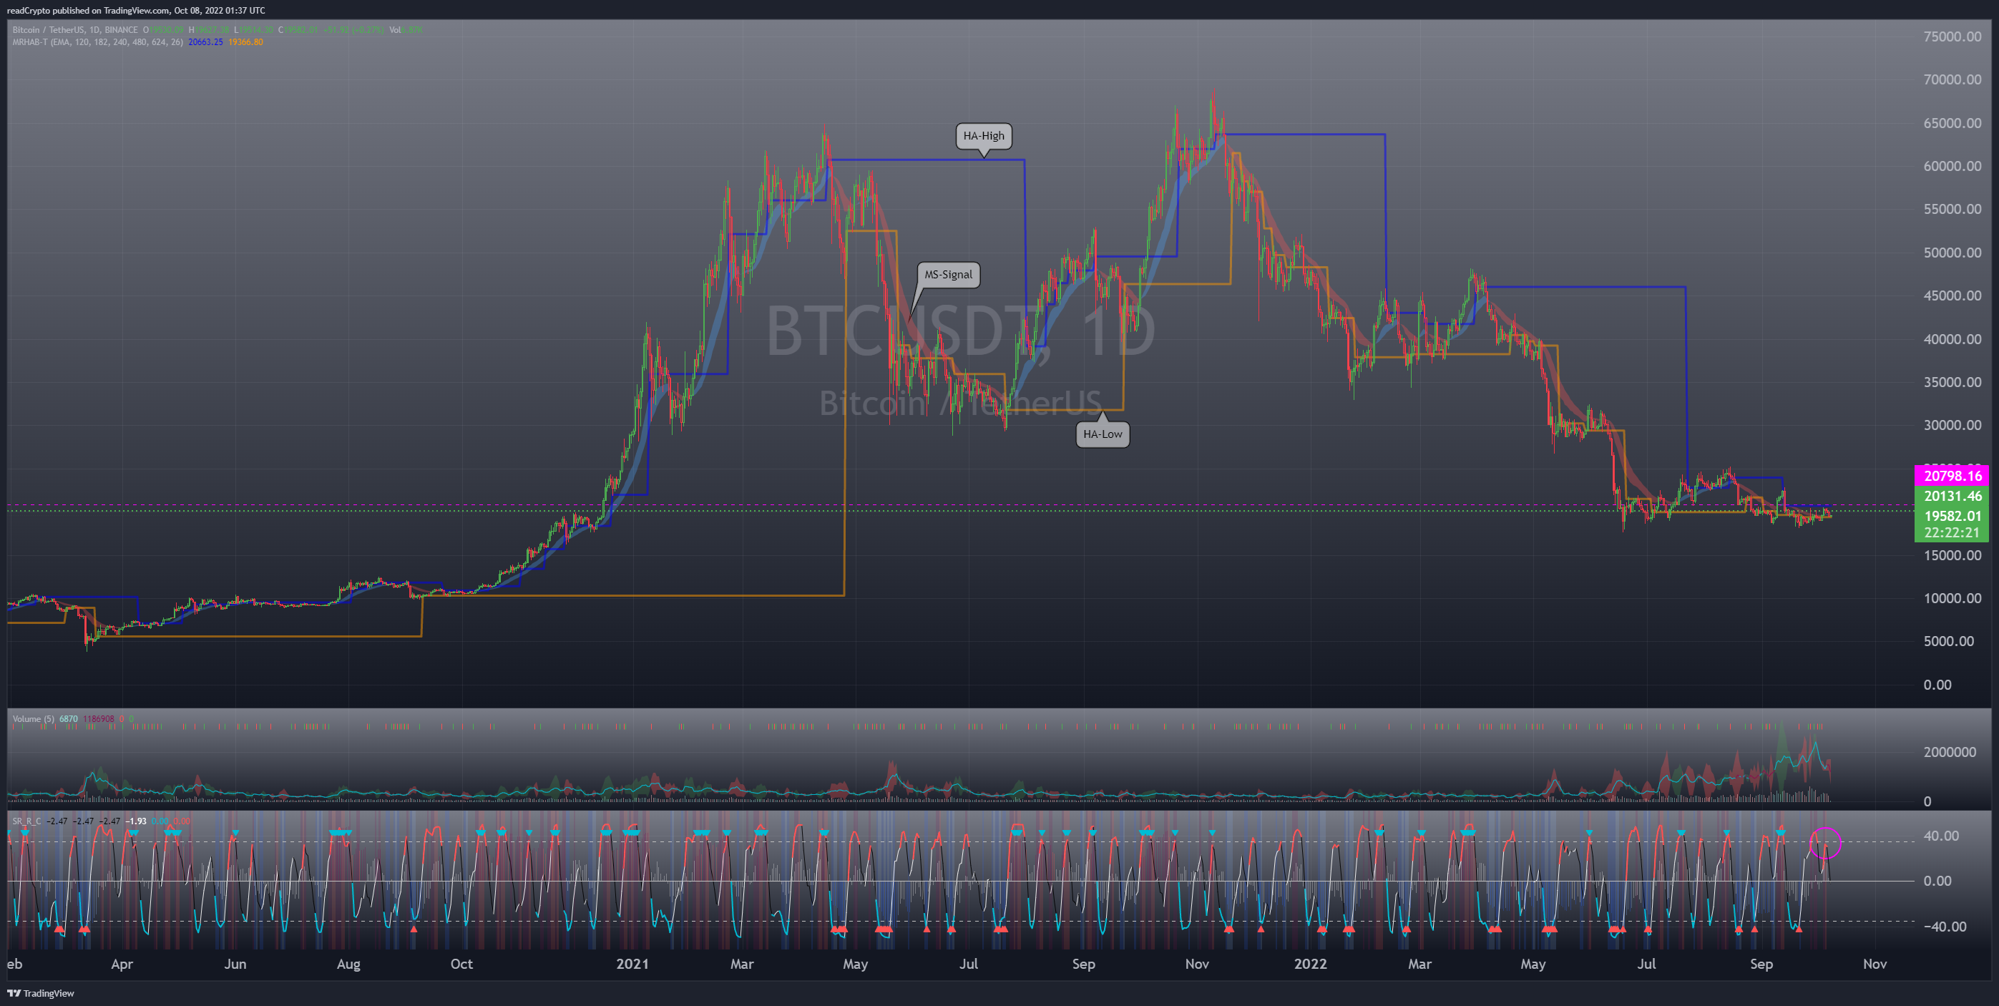
Task: Click the Volume (5) indicator legend
Action: (34, 719)
